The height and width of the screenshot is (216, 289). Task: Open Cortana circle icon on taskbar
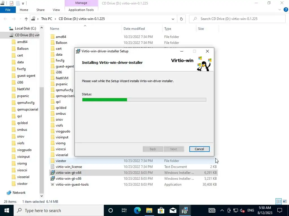click(111, 210)
